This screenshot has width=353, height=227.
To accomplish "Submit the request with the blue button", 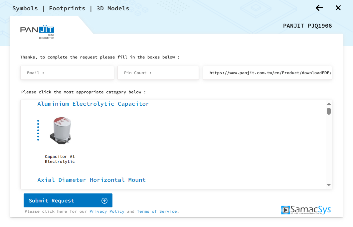I will click(x=68, y=200).
